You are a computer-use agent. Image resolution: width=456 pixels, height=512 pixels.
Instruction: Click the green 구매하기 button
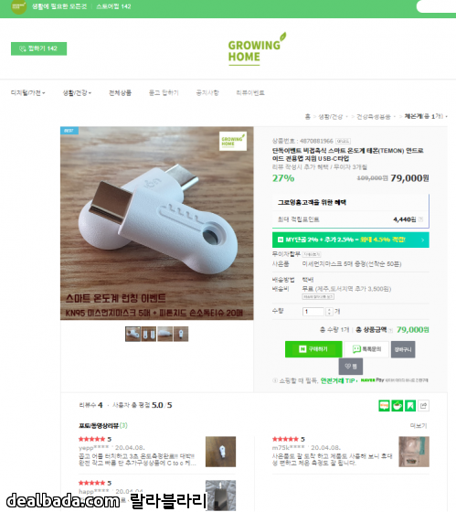click(313, 349)
